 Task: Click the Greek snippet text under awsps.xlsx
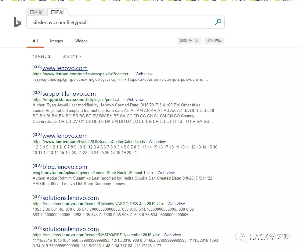120,80
